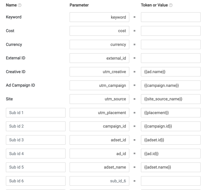Click the empty Sub id 6 token value

[171, 181]
